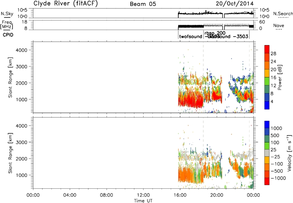The width and height of the screenshot is (293, 203).
Task: Select the 'N.Sky' legend label
Action: pos(7,14)
